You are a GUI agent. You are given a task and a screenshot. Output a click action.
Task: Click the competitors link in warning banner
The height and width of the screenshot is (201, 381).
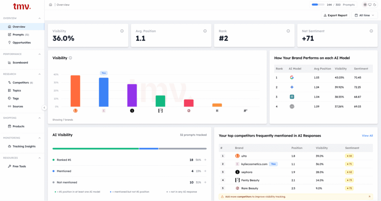point(244,197)
